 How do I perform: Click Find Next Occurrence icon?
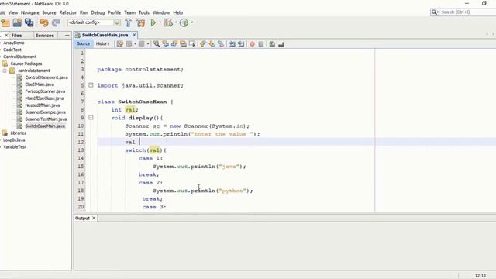[x=174, y=44]
